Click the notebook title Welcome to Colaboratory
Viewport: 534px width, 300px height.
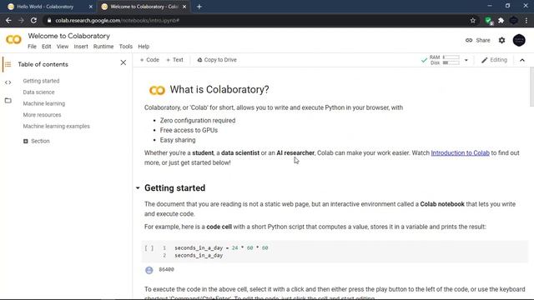point(68,36)
